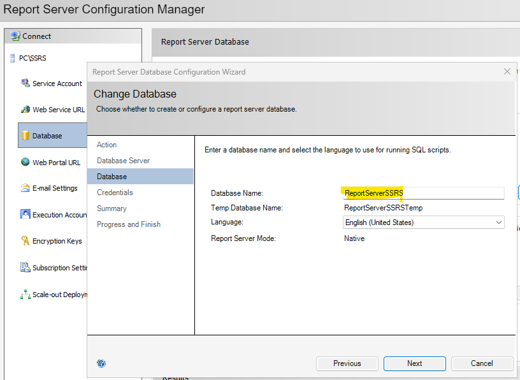Click the Connect button label
This screenshot has height=380, width=520.
click(36, 36)
